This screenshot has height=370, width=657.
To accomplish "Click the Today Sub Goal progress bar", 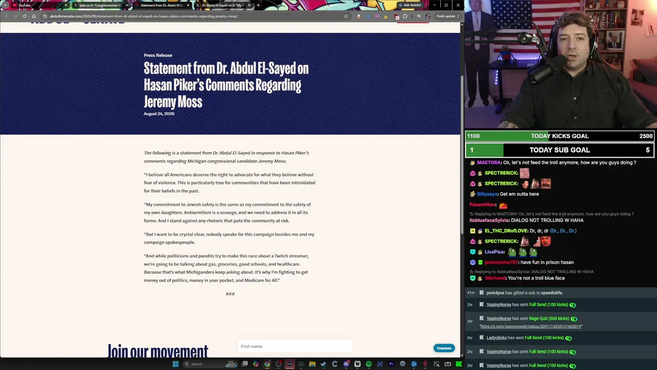I will (559, 150).
